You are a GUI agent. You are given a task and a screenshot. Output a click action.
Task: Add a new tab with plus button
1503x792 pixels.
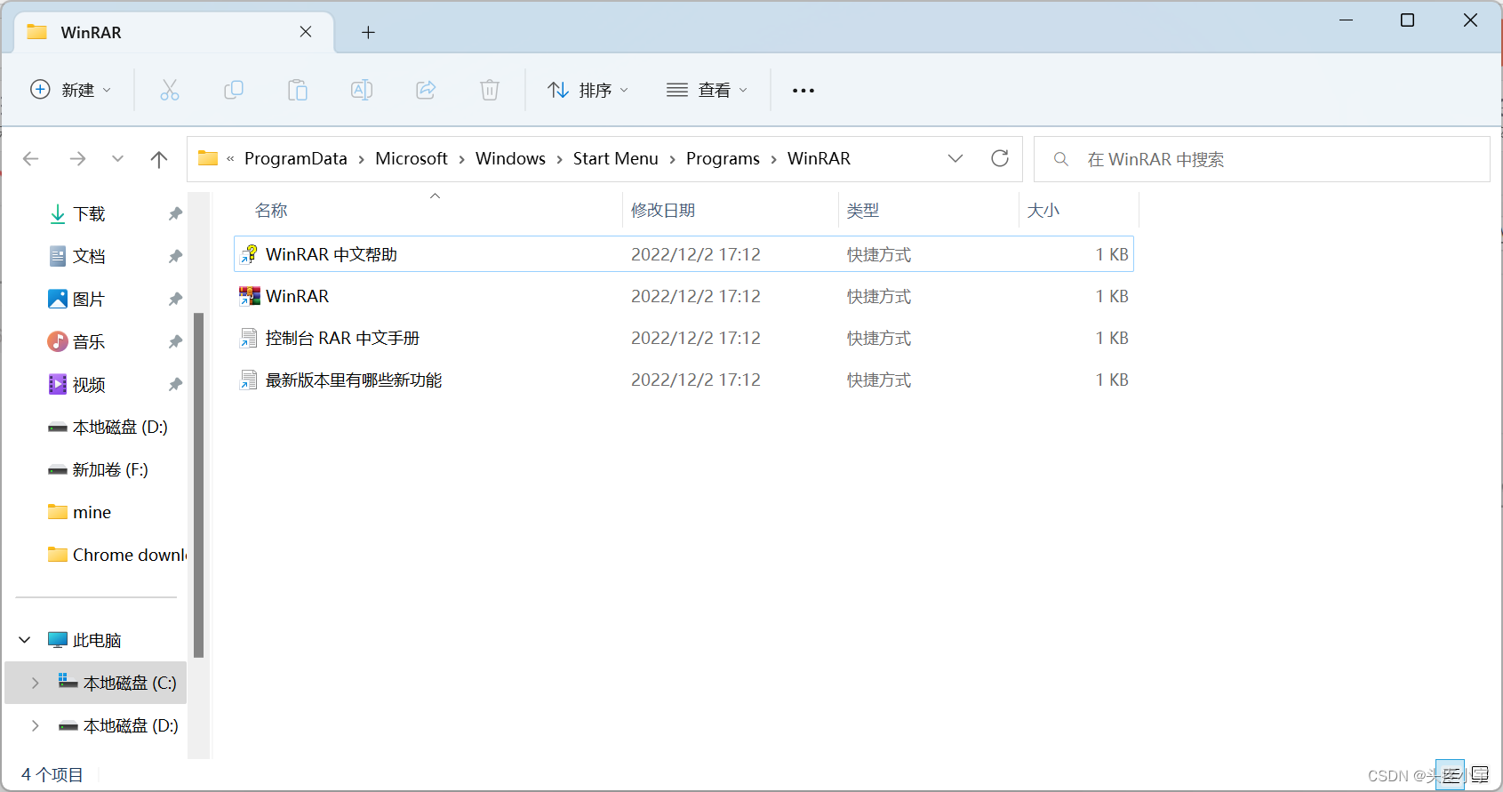point(368,33)
